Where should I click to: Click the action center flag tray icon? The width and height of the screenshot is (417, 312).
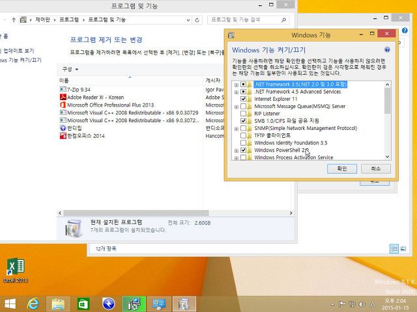[x=342, y=304]
